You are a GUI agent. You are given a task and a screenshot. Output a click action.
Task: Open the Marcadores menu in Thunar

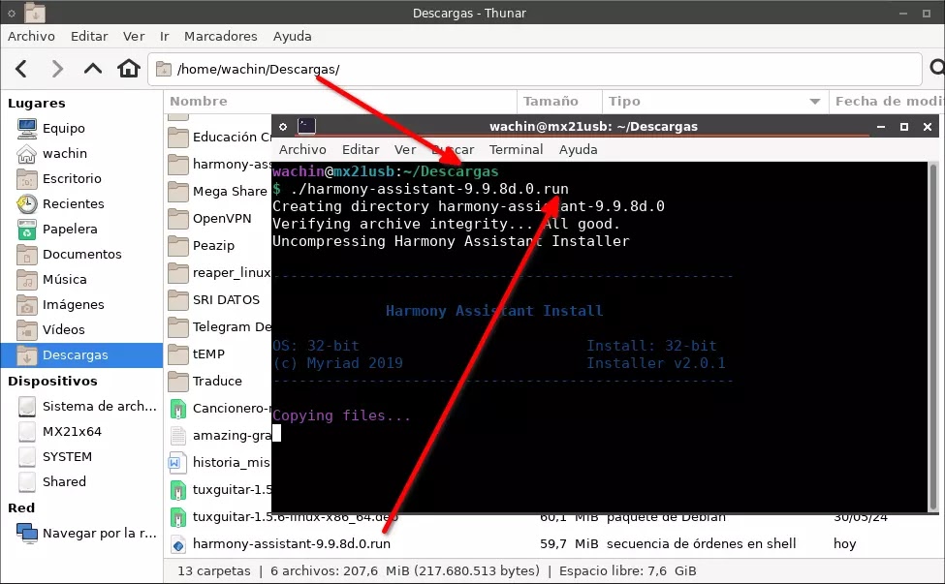point(221,36)
